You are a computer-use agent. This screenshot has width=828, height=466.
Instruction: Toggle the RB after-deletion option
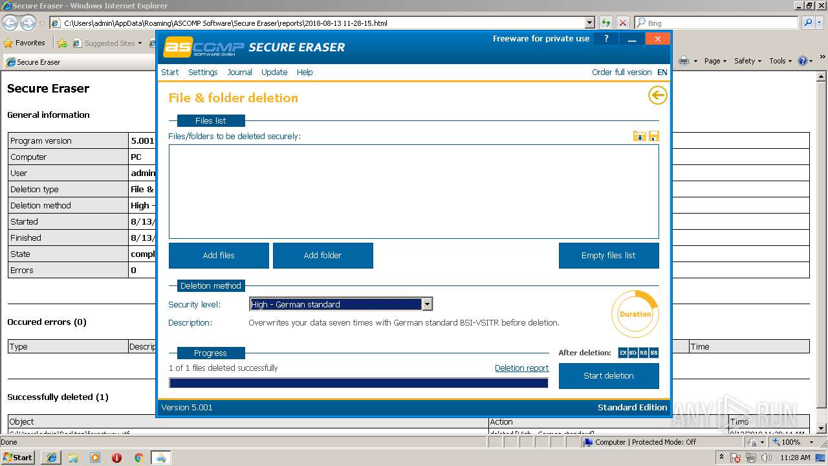click(x=644, y=353)
